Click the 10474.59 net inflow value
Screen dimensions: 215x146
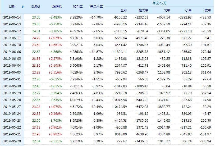point(119,107)
